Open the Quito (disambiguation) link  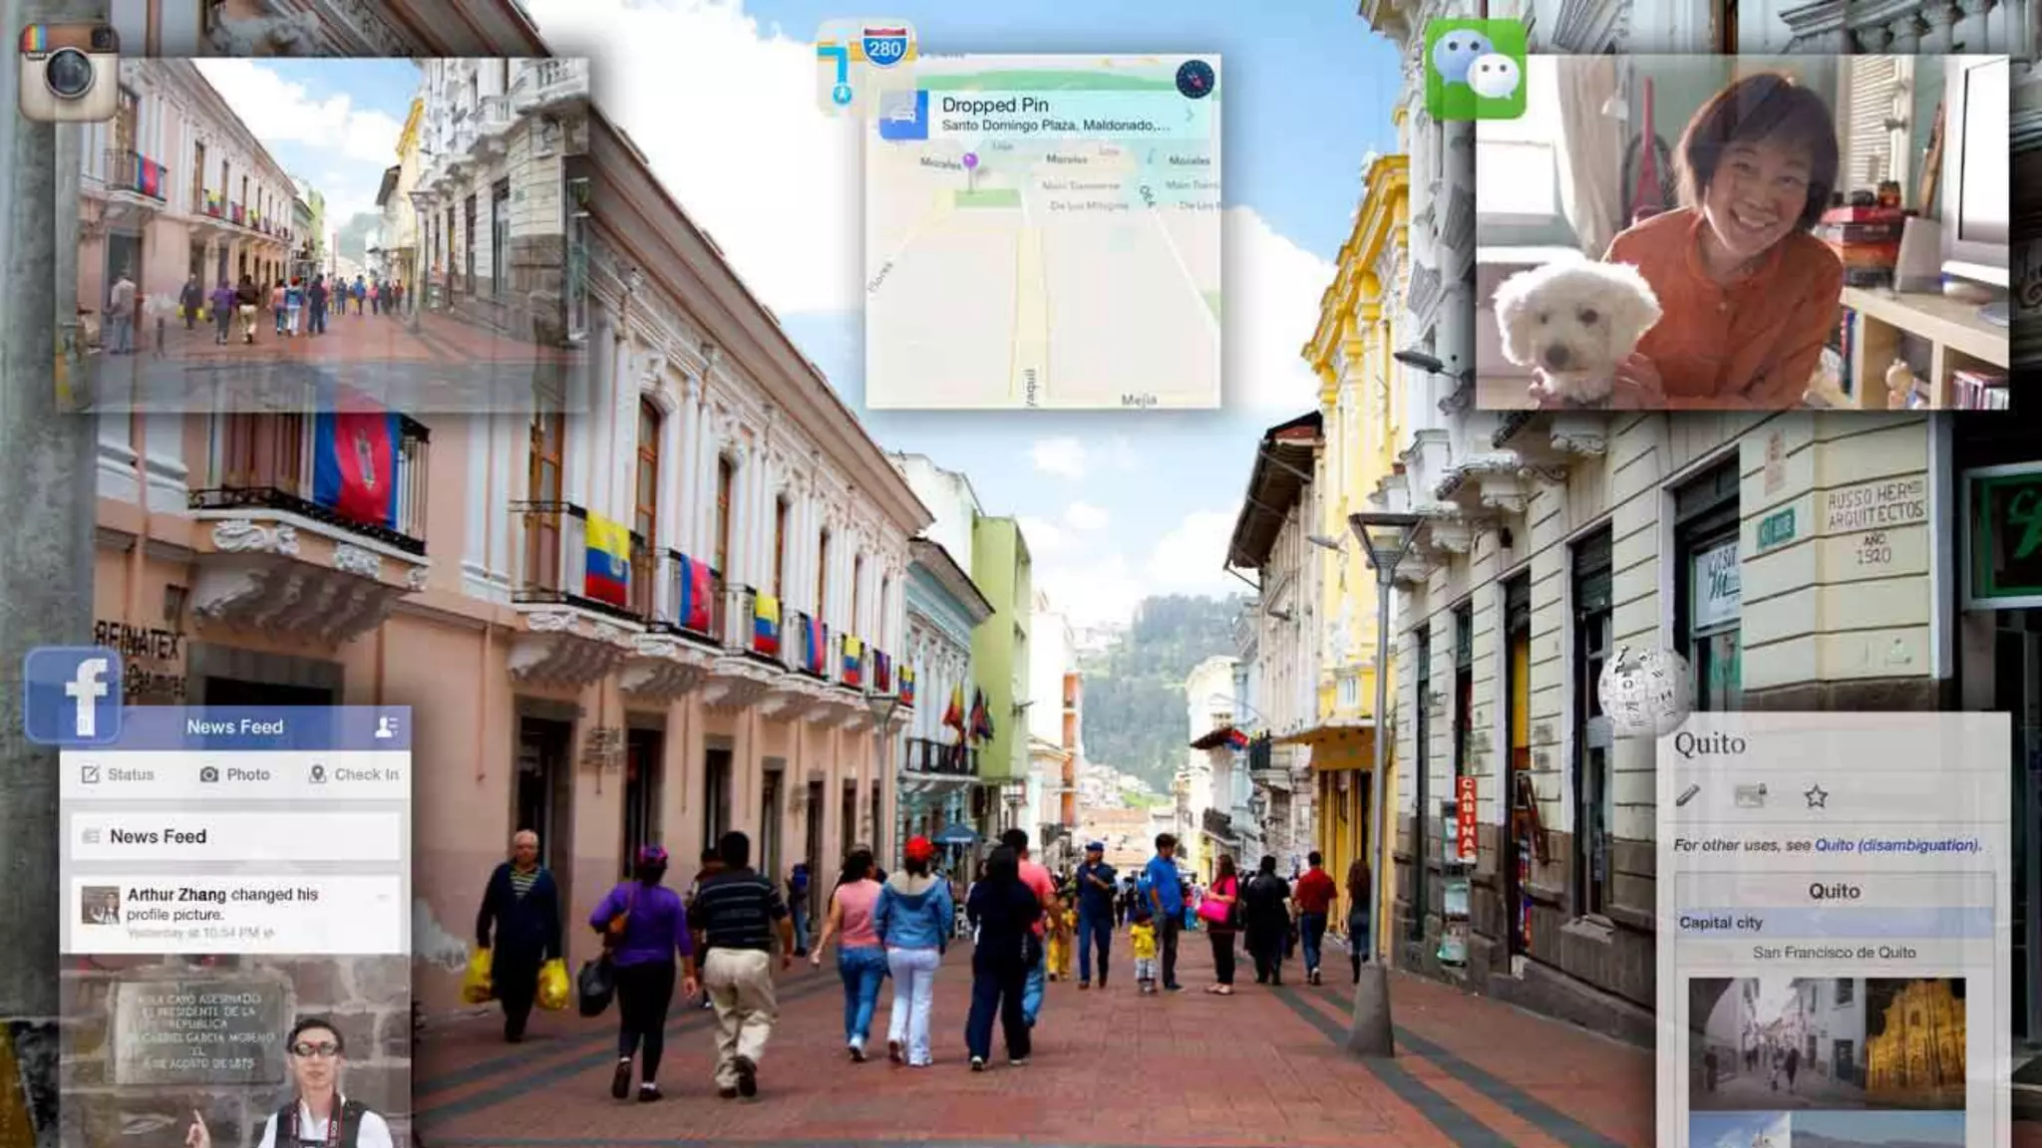[x=1896, y=845]
